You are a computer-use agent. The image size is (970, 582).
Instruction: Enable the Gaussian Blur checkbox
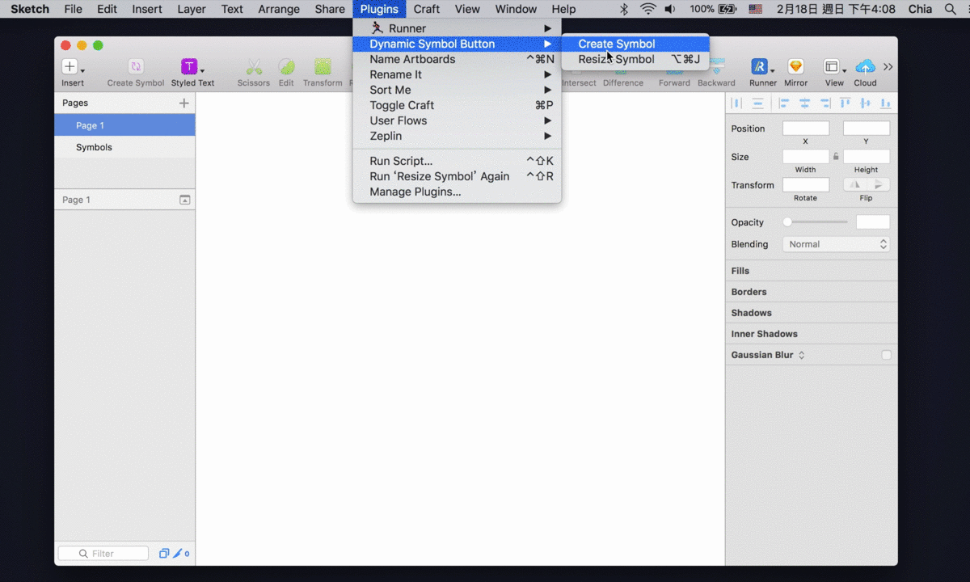tap(887, 355)
